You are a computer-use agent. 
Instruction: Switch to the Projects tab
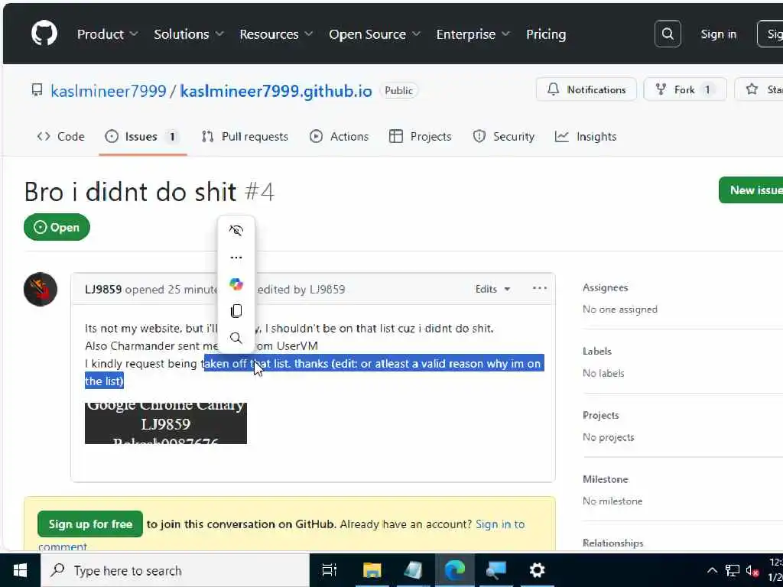point(420,136)
